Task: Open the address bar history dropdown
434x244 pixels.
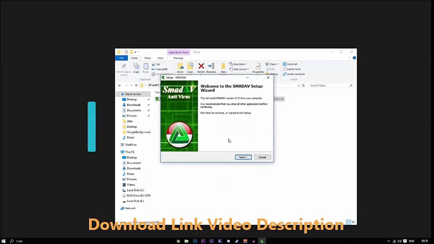Action: 298,85
